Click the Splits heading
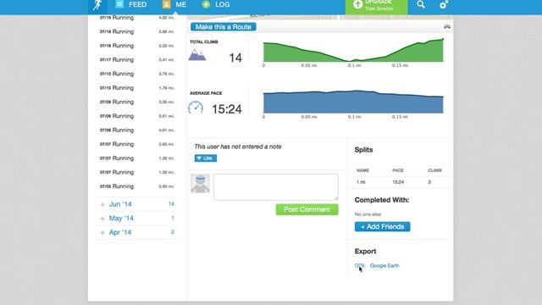Image resolution: width=542 pixels, height=305 pixels. click(x=363, y=150)
